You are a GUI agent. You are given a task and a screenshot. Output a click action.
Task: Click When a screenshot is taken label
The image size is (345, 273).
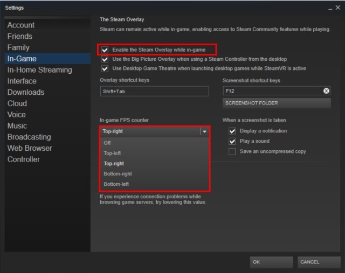254,120
